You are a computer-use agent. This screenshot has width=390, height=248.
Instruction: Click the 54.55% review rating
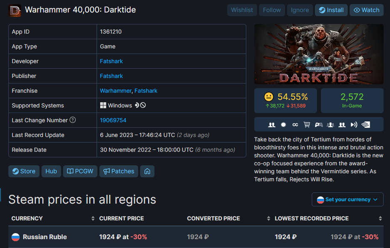pyautogui.click(x=293, y=97)
